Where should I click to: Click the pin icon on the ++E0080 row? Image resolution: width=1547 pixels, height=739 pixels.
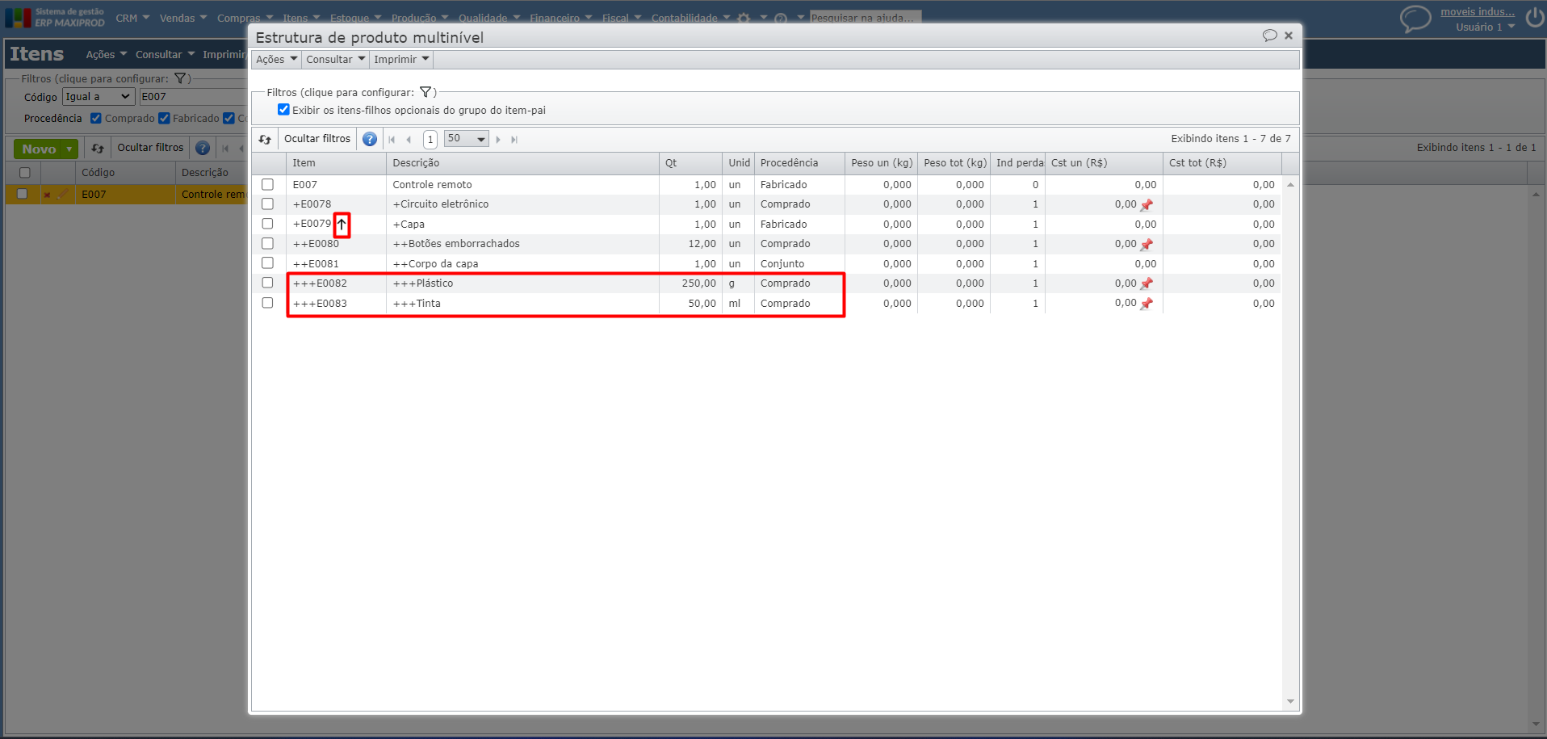coord(1147,245)
